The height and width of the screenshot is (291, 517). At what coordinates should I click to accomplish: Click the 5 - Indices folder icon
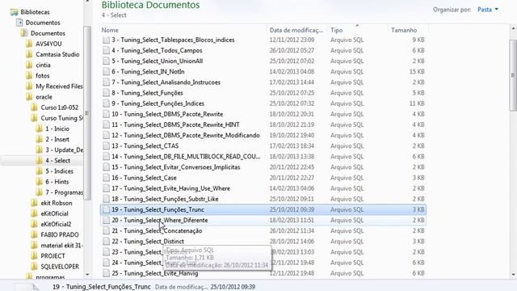(40, 171)
